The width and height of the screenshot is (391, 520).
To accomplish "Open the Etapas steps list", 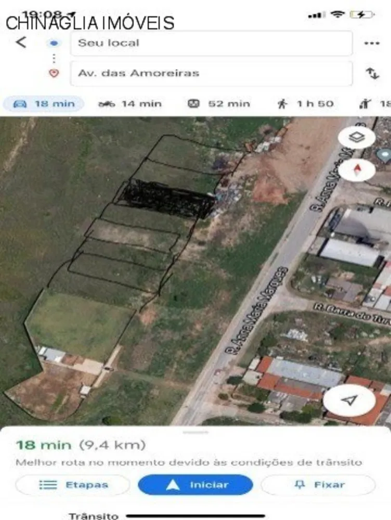I will point(73,485).
